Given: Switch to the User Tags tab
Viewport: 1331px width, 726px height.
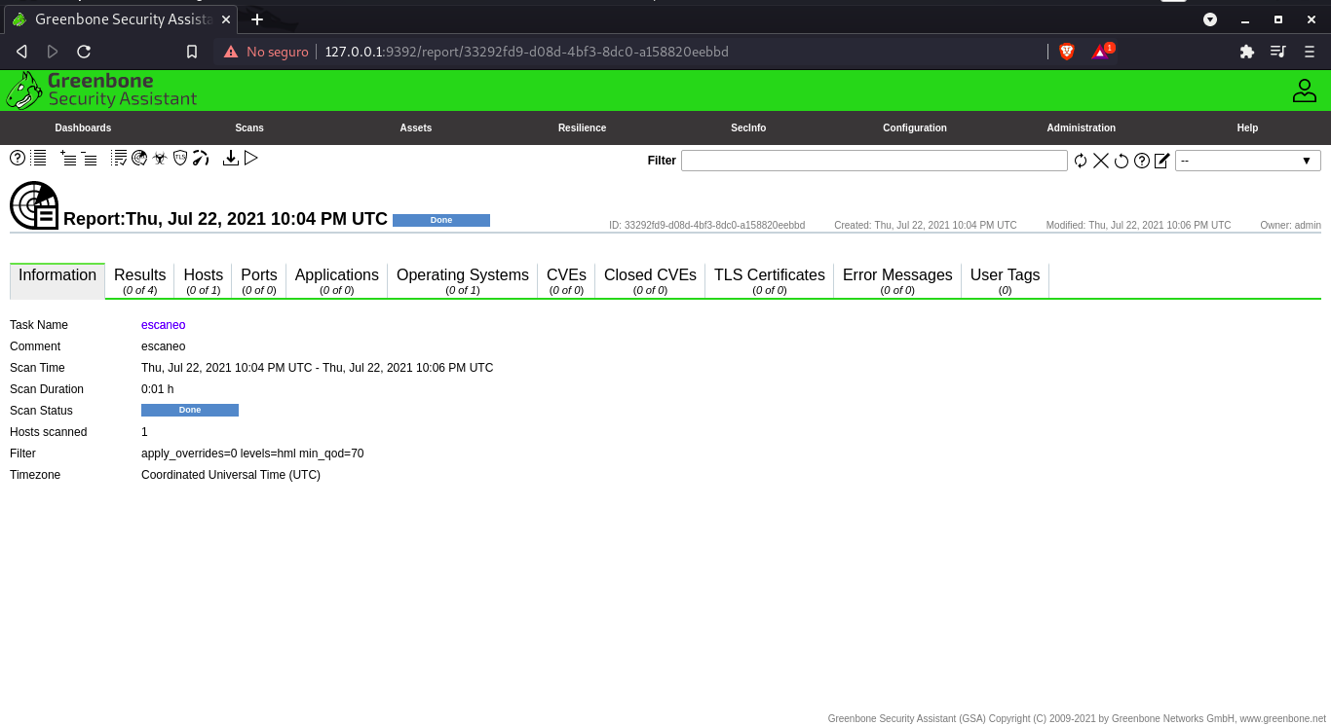Looking at the screenshot, I should coord(1006,280).
